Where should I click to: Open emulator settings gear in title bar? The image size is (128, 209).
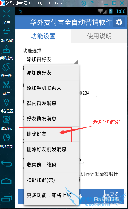(84, 3)
